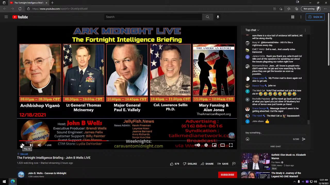This screenshot has width=330, height=185.
Task: Like this video
Action: click(x=175, y=164)
